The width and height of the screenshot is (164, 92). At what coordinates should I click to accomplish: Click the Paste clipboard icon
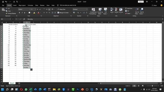[x=3, y=10]
